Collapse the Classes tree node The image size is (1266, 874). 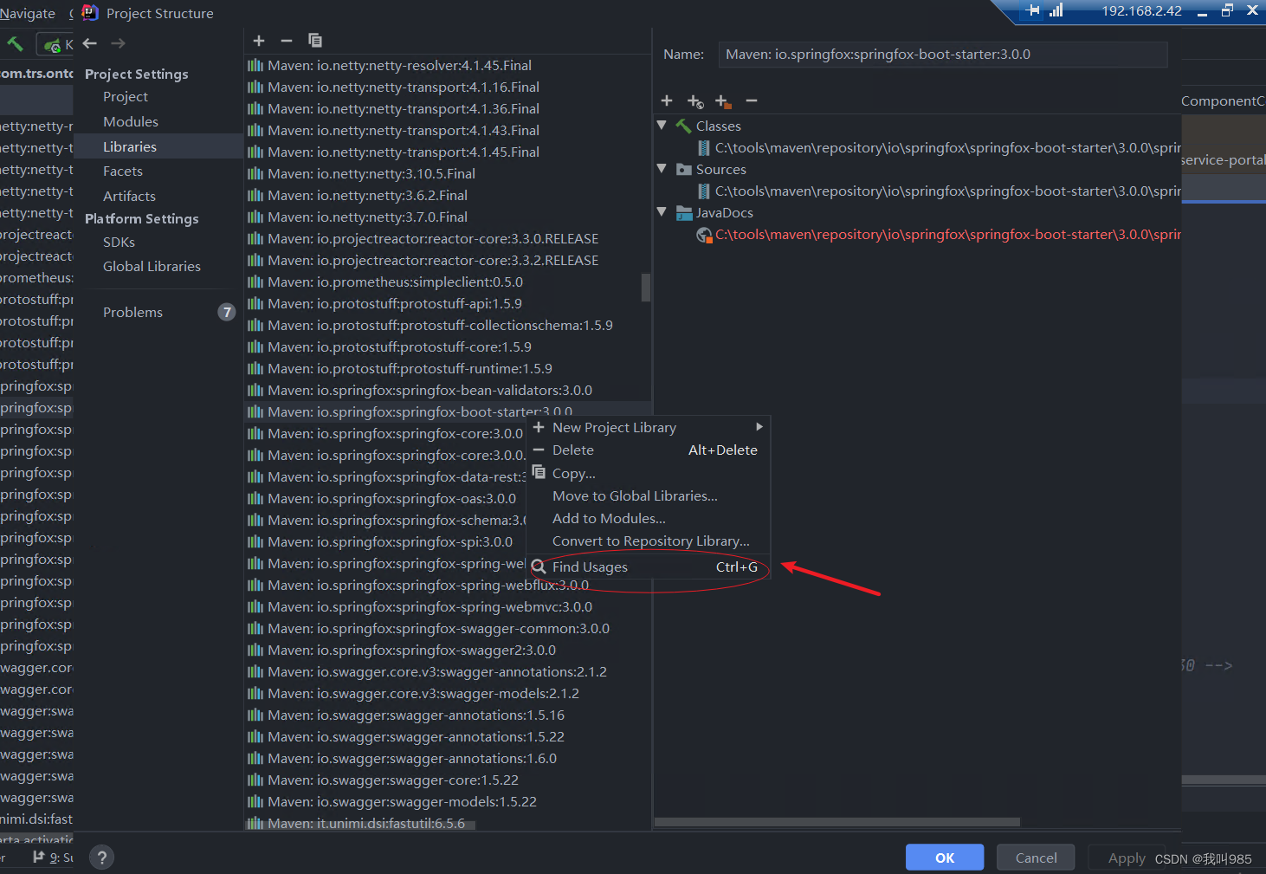662,126
